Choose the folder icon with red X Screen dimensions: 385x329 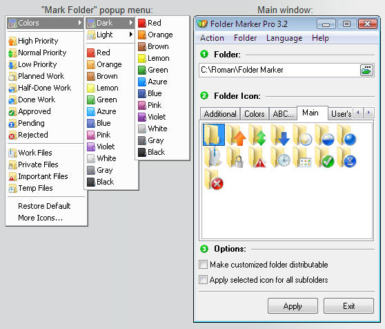pos(214,180)
